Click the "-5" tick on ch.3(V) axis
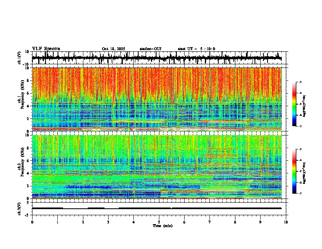This screenshot has width=322, height=249. [x=28, y=215]
